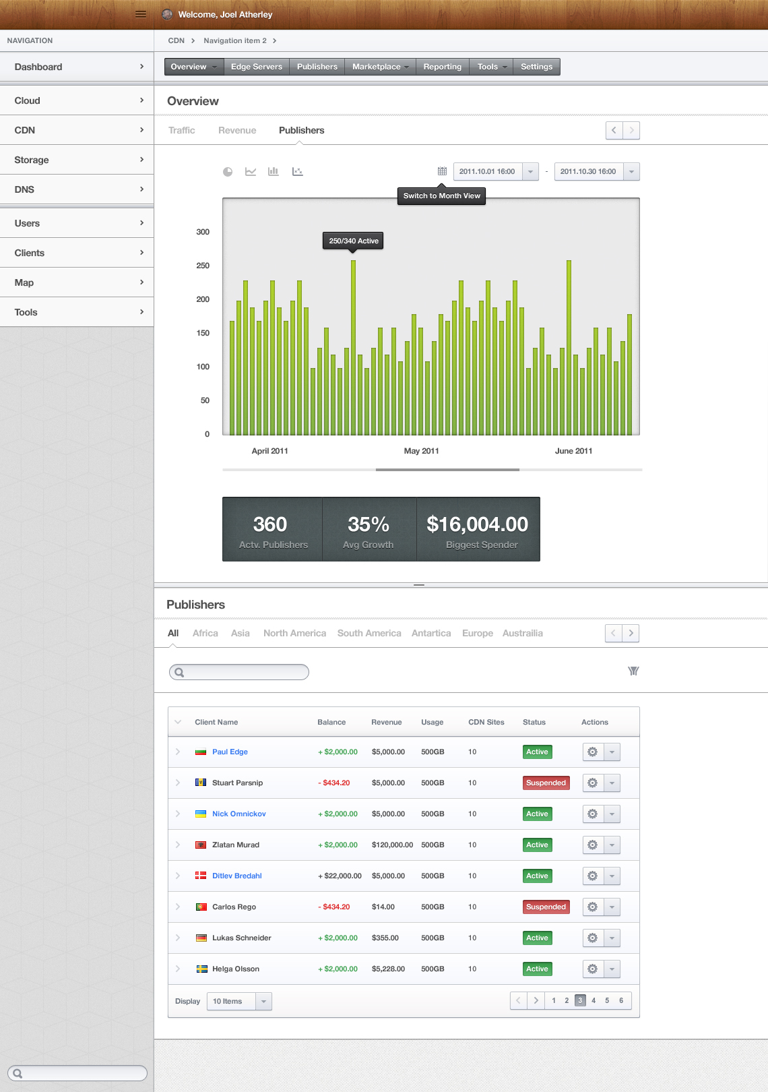768x1092 pixels.
Task: Switch to the Traffic tab
Action: pyautogui.click(x=182, y=130)
